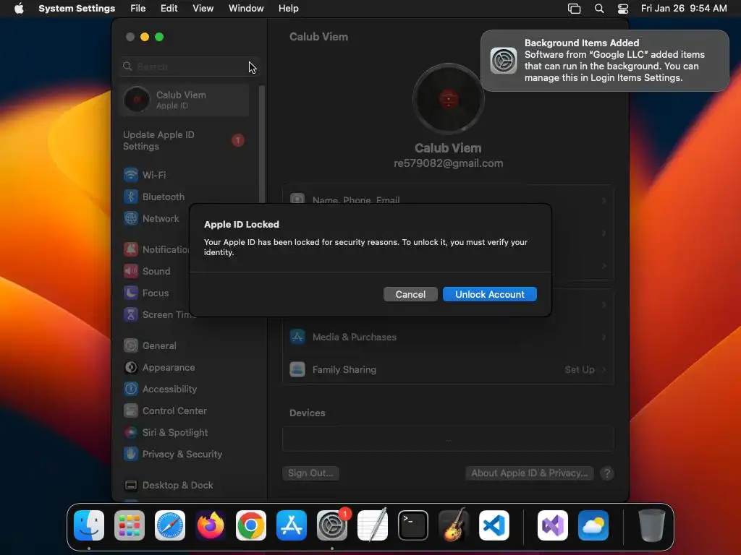Viewport: 741px width, 555px height.
Task: Open the Apple menu
Action: tap(19, 9)
